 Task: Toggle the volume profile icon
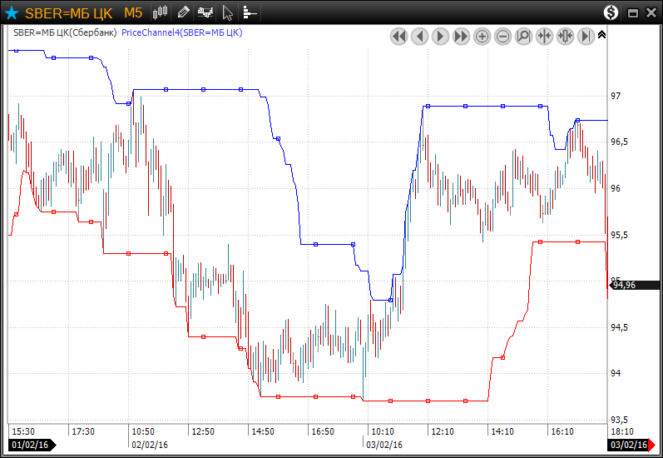(250, 12)
